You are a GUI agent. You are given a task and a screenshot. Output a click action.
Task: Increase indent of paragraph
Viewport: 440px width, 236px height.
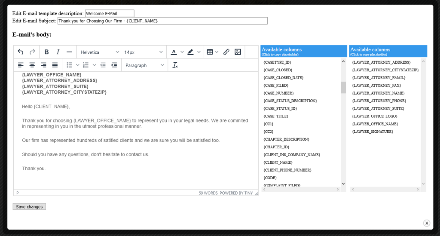coord(114,65)
